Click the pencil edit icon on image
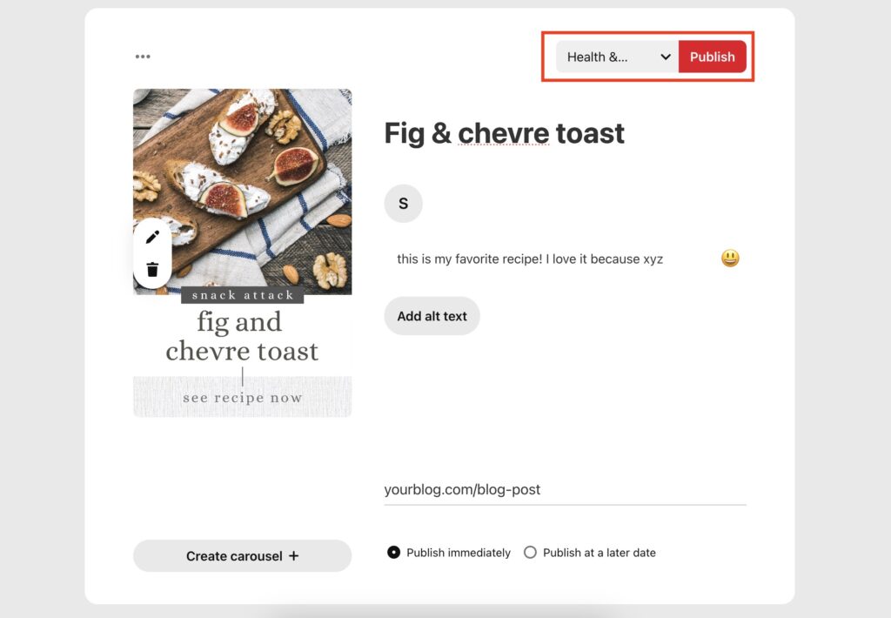 point(152,237)
